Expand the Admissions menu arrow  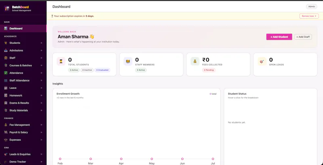42,50
